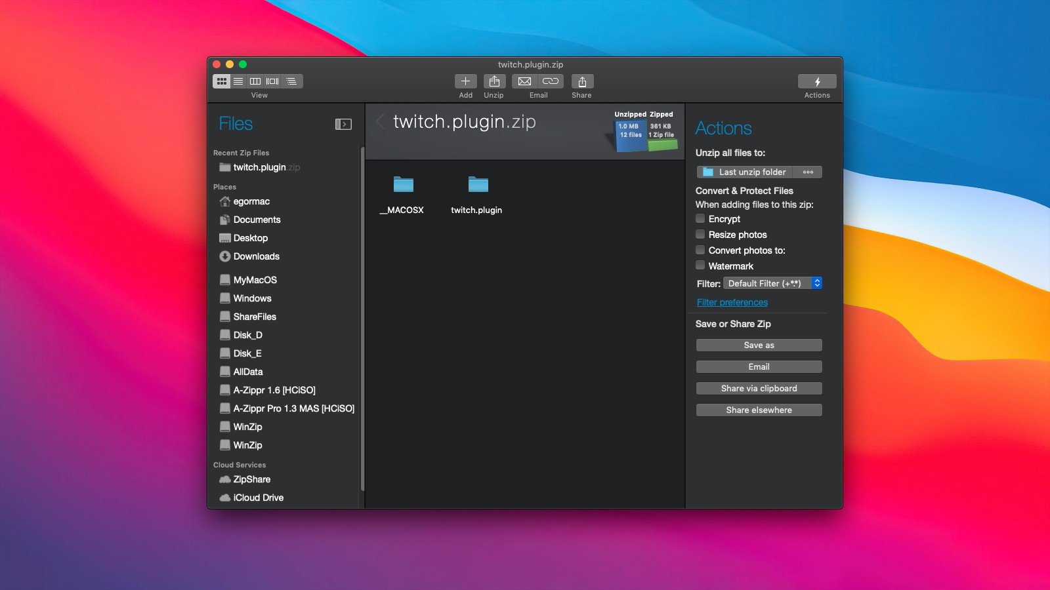Click the Add files toolbar icon
The height and width of the screenshot is (590, 1050).
click(x=465, y=81)
